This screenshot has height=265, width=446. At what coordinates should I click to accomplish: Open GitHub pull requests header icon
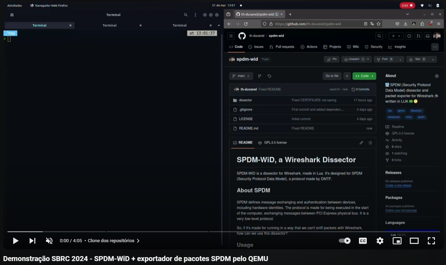pyautogui.click(x=418, y=36)
